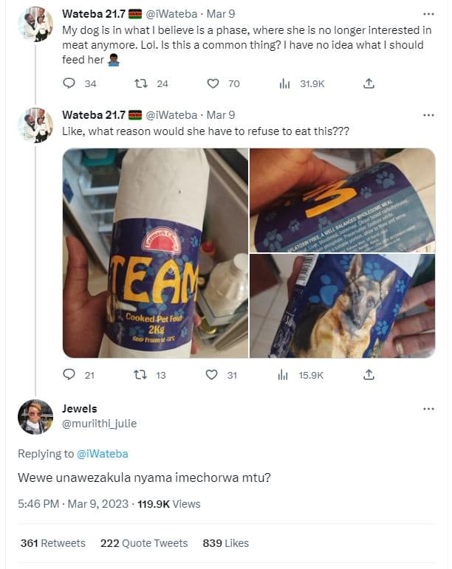Open more options on Jewels' reply

(x=428, y=409)
